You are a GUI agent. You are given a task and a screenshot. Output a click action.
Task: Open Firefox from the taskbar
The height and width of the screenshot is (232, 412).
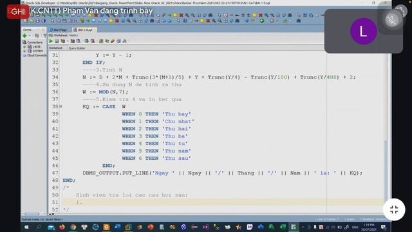62,227
